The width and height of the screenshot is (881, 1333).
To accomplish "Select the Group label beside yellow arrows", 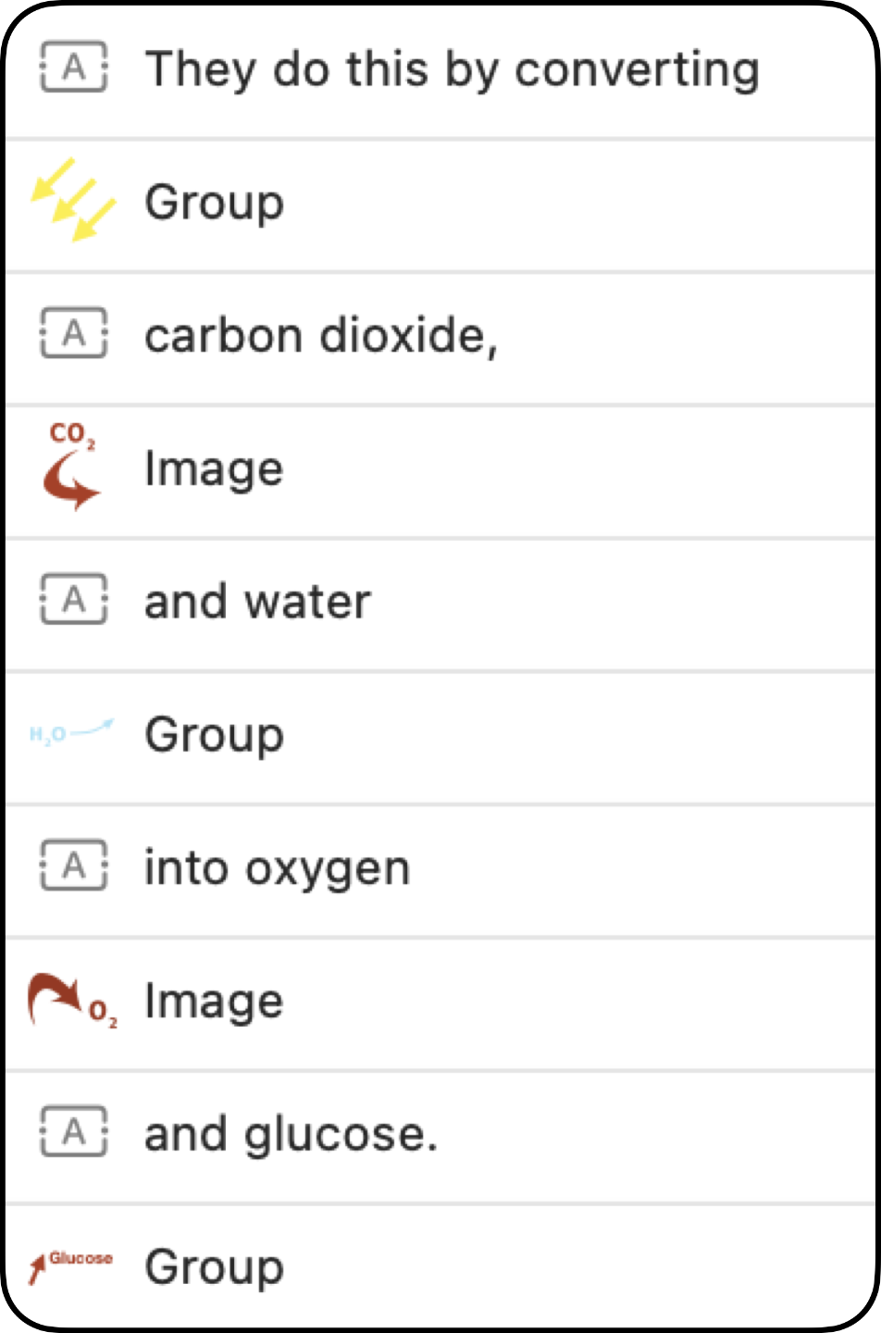I will tap(214, 202).
